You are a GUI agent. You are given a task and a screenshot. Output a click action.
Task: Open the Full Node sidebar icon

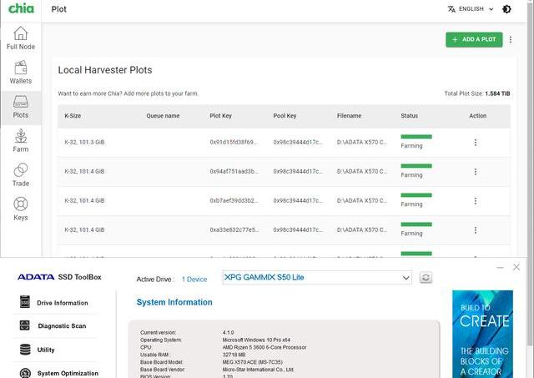[x=20, y=38]
